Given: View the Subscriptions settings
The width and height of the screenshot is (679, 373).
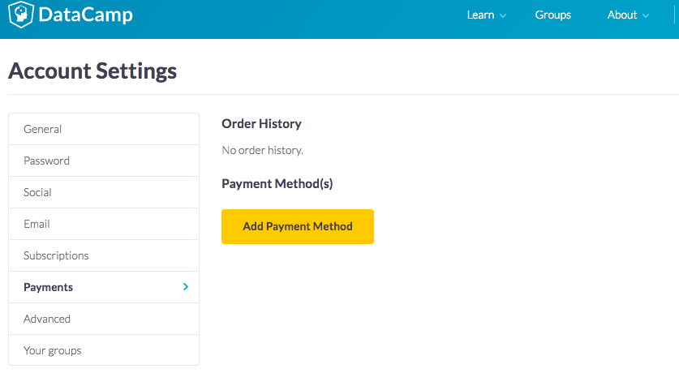Looking at the screenshot, I should pyautogui.click(x=56, y=255).
